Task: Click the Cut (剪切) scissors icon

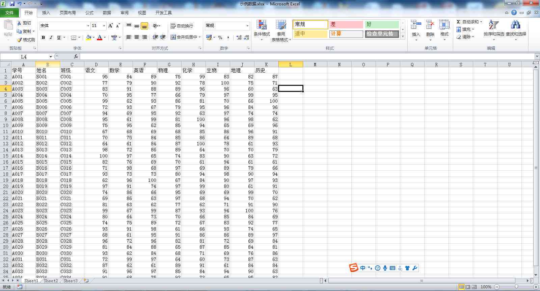Action: (19, 23)
